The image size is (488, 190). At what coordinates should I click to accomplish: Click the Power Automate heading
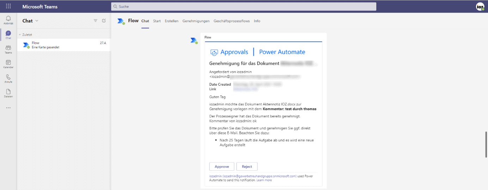click(282, 52)
